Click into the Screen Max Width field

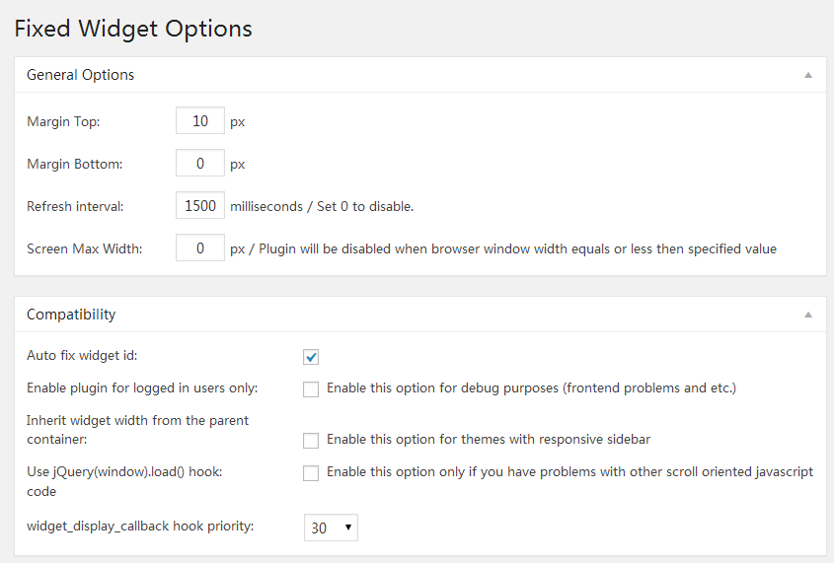click(x=200, y=248)
